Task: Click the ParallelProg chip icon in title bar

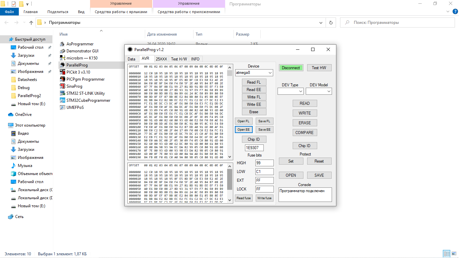Action: click(x=130, y=49)
